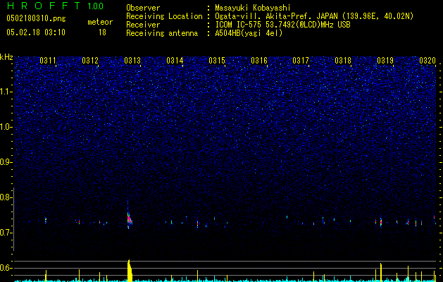Click the 0315 time marker
Screen dimensions: 443x282
pyautogui.click(x=217, y=60)
